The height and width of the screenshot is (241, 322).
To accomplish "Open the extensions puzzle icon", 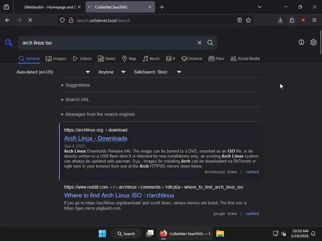I will click(x=292, y=20).
